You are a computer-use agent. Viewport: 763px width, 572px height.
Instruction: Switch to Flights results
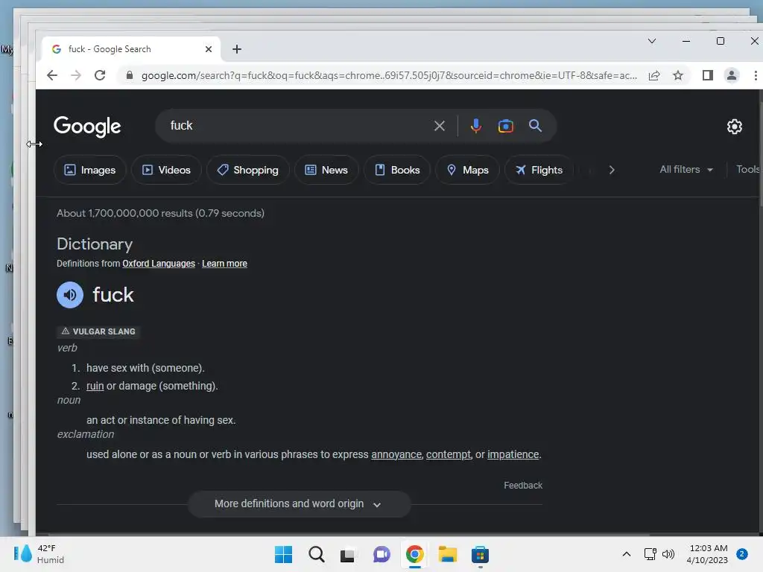(x=539, y=170)
